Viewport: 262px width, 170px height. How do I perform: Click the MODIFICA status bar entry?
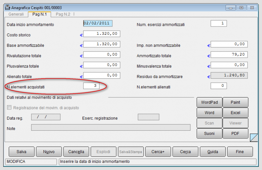point(31,161)
